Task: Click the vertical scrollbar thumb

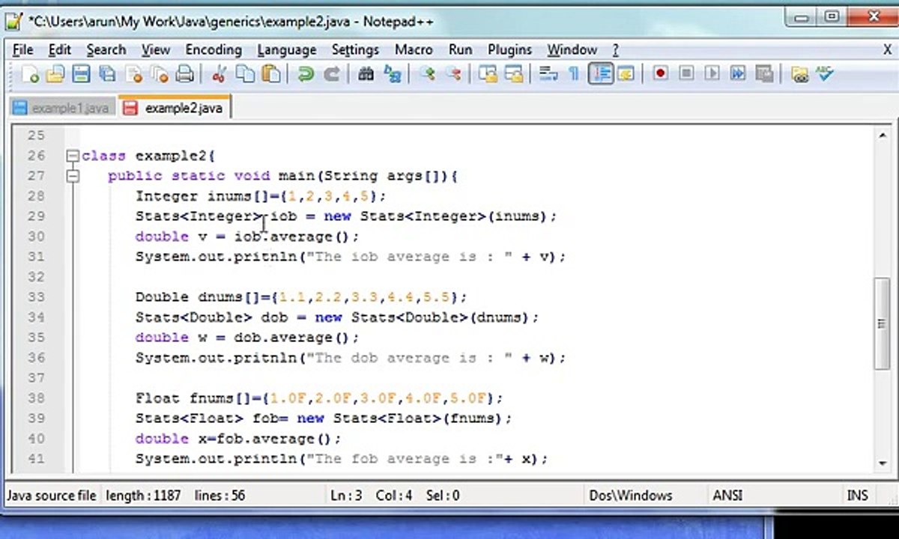Action: click(x=882, y=323)
